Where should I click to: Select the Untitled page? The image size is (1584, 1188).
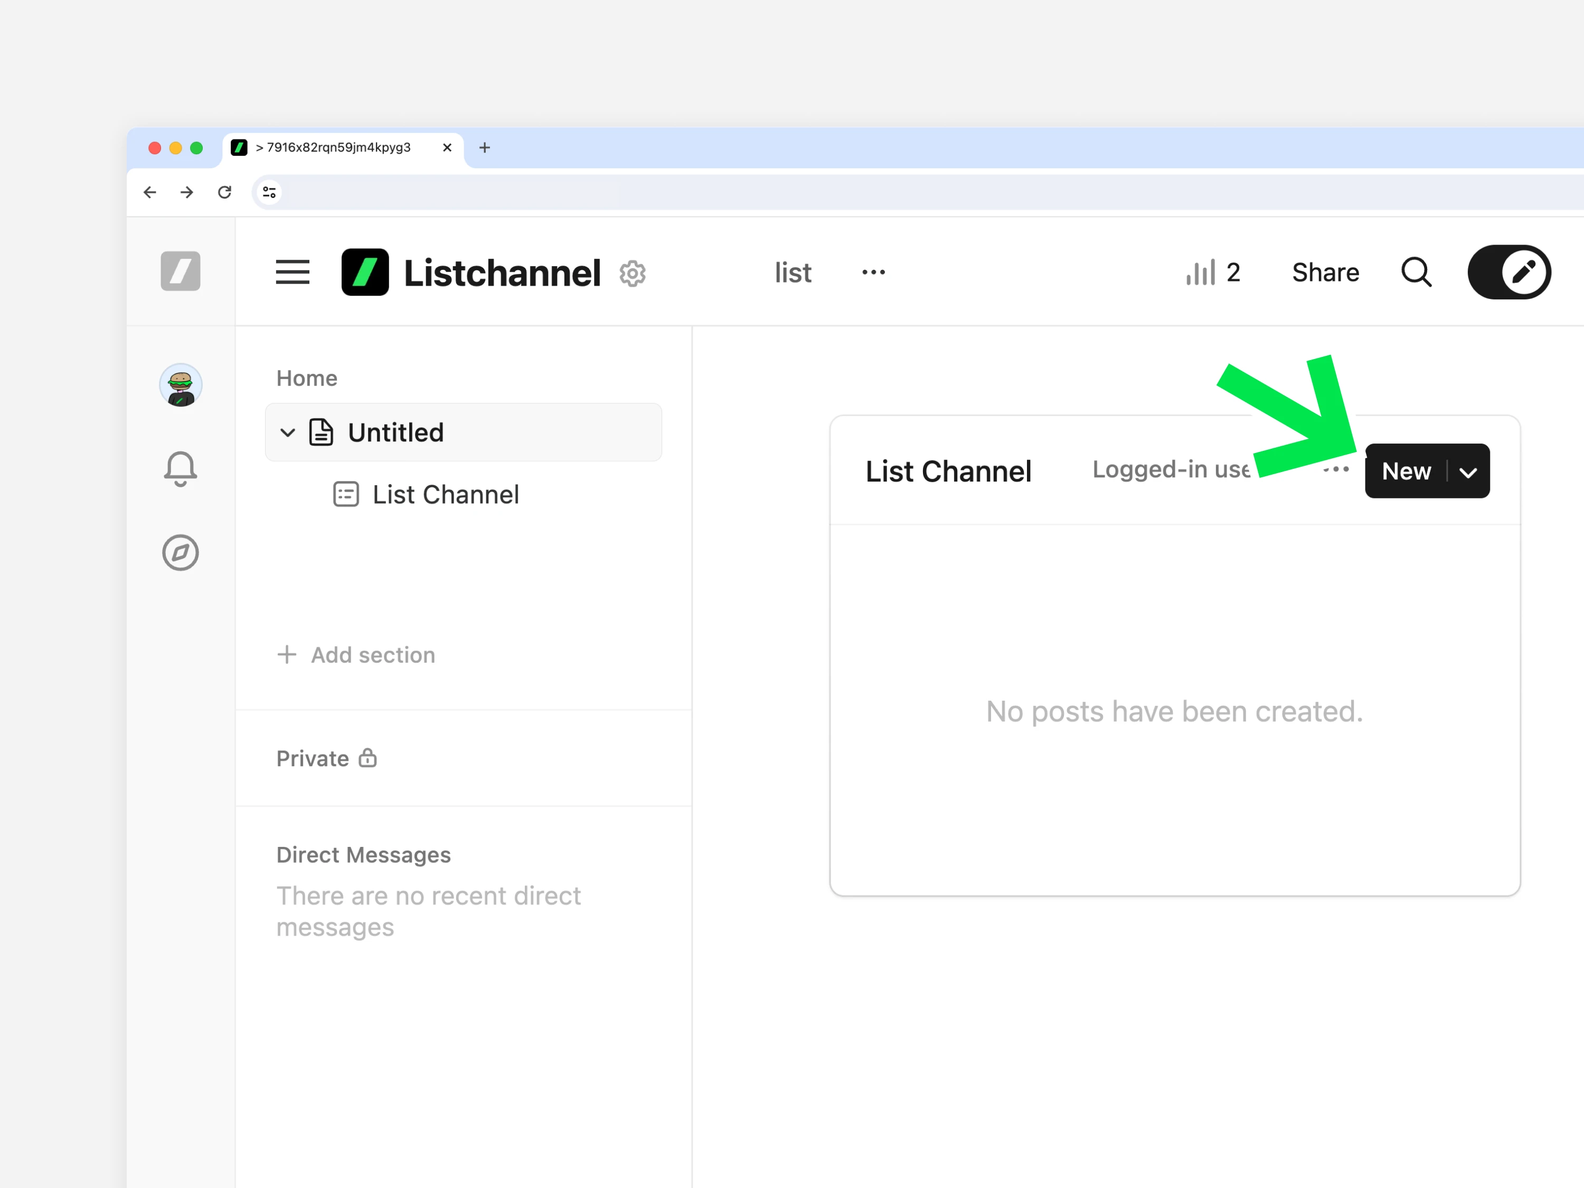pyautogui.click(x=463, y=432)
